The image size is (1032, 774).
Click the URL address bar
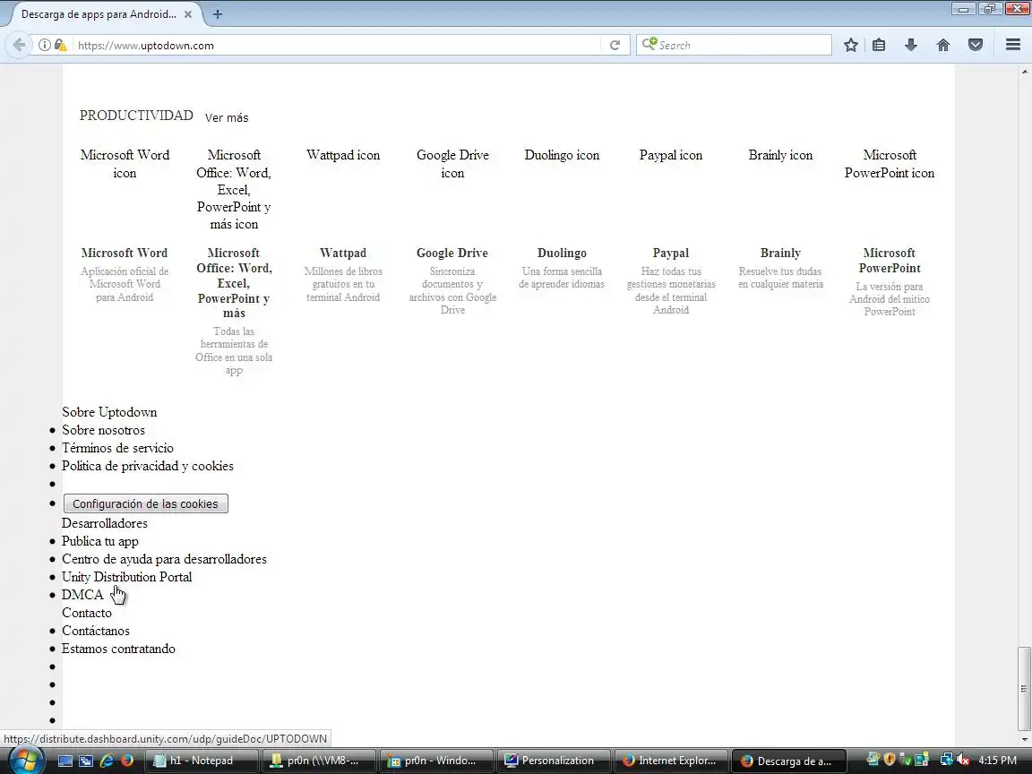point(336,45)
